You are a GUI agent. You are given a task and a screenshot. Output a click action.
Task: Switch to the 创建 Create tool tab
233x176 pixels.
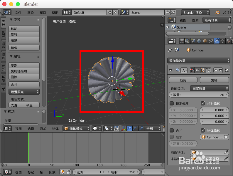point(4,34)
